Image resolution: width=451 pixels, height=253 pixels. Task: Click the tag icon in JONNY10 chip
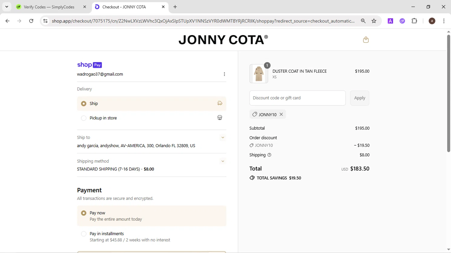(x=254, y=114)
